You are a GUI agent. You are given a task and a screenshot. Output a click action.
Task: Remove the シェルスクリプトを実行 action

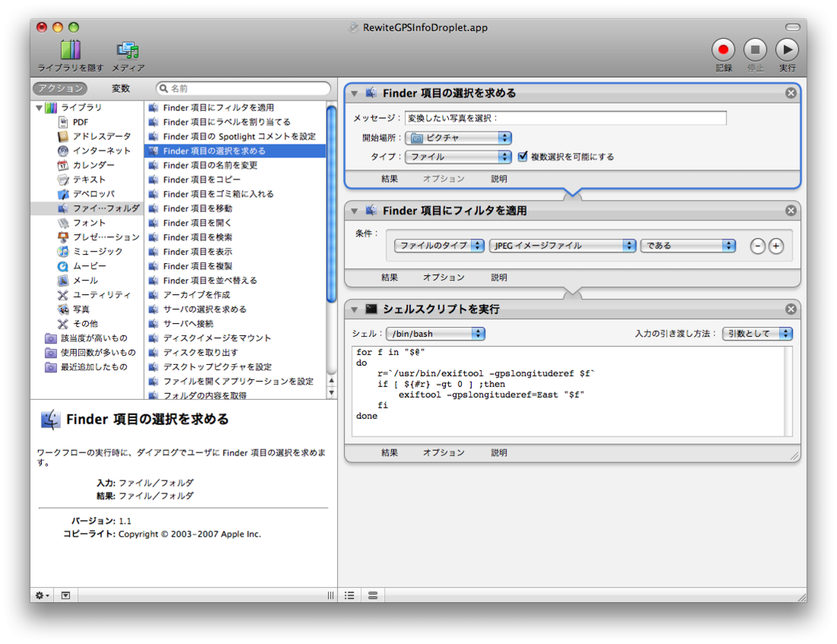pyautogui.click(x=791, y=309)
